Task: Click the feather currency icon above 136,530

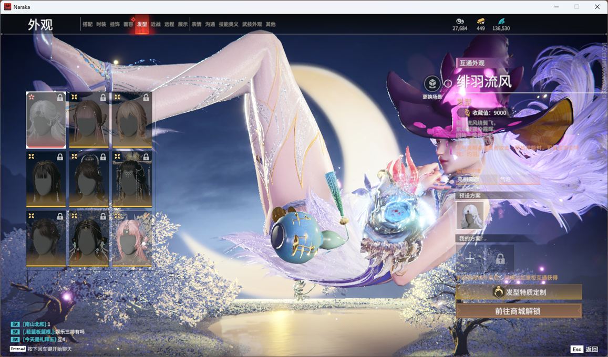Action: (x=501, y=21)
